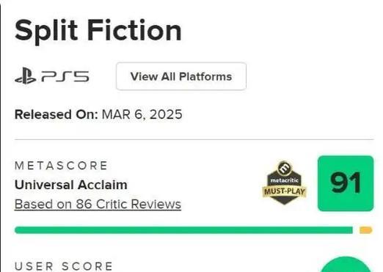383x272 pixels.
Task: Select the MAR 6, 2025 date
Action: click(x=142, y=114)
